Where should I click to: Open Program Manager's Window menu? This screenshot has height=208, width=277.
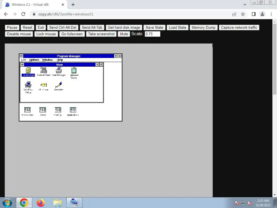tap(47, 60)
